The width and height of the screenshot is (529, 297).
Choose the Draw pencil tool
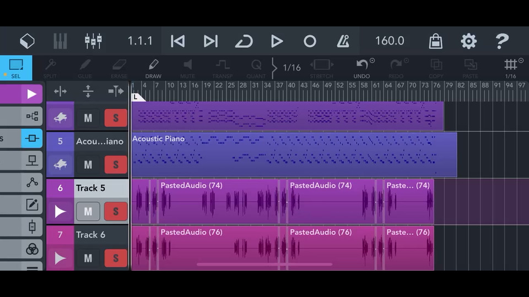(154, 68)
